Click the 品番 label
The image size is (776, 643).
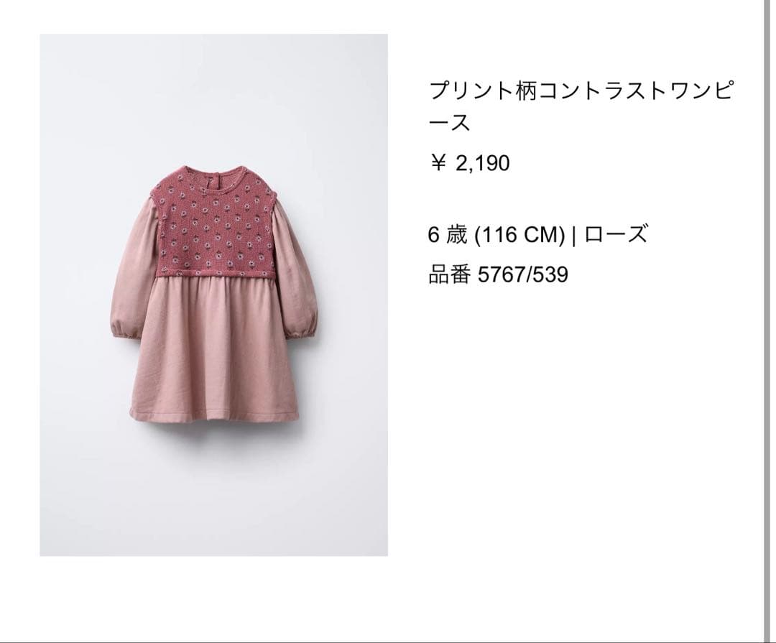coord(449,274)
